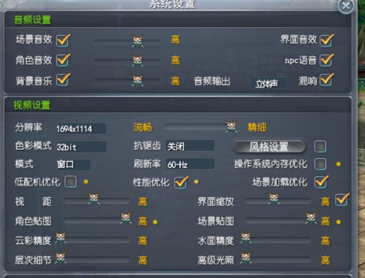365x278 pixels.
Task: Click the 云彩精度 slider fox-mask handle
Action: coord(61,237)
